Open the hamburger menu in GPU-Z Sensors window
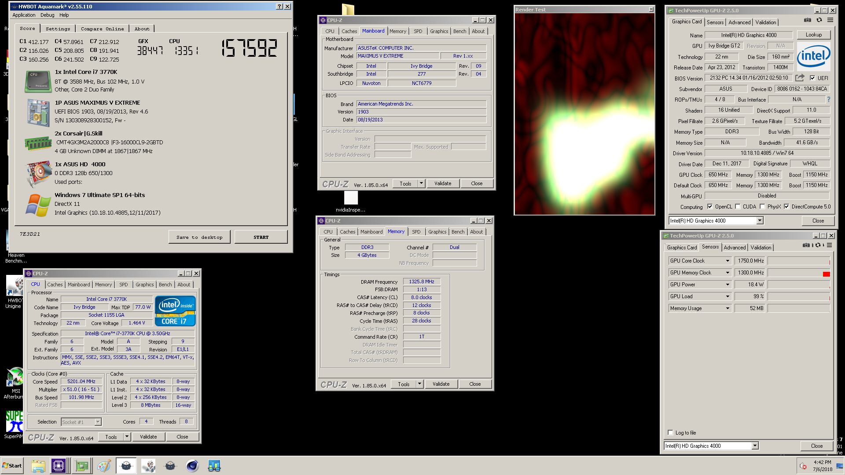This screenshot has height=475, width=845. pyautogui.click(x=829, y=245)
